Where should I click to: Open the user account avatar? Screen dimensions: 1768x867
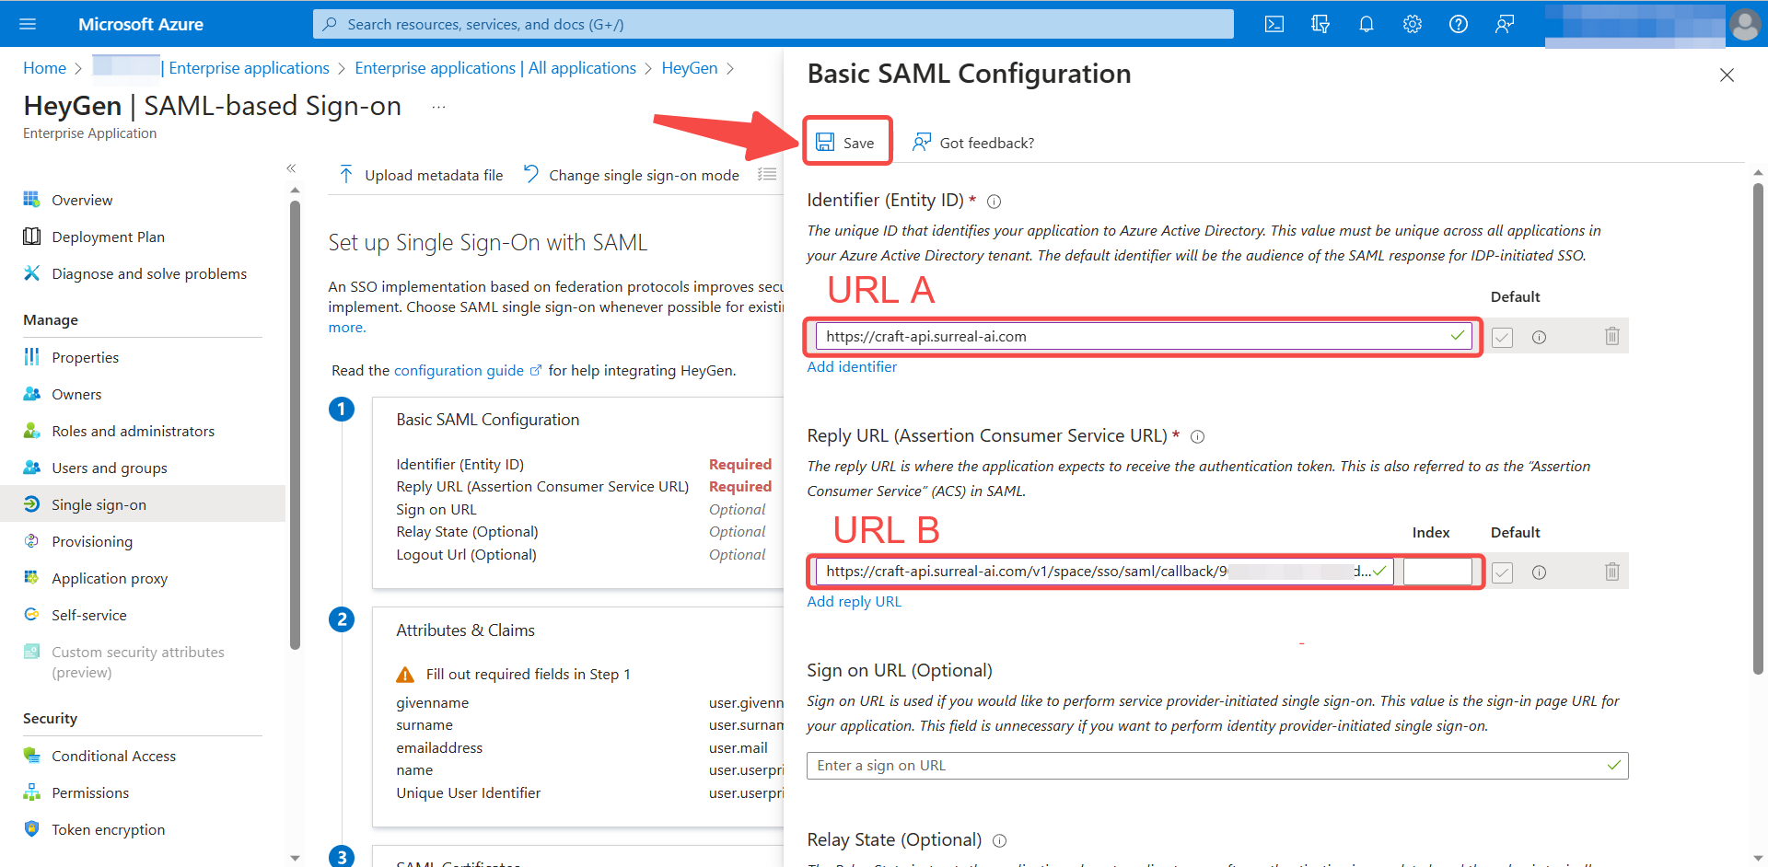[x=1744, y=24]
